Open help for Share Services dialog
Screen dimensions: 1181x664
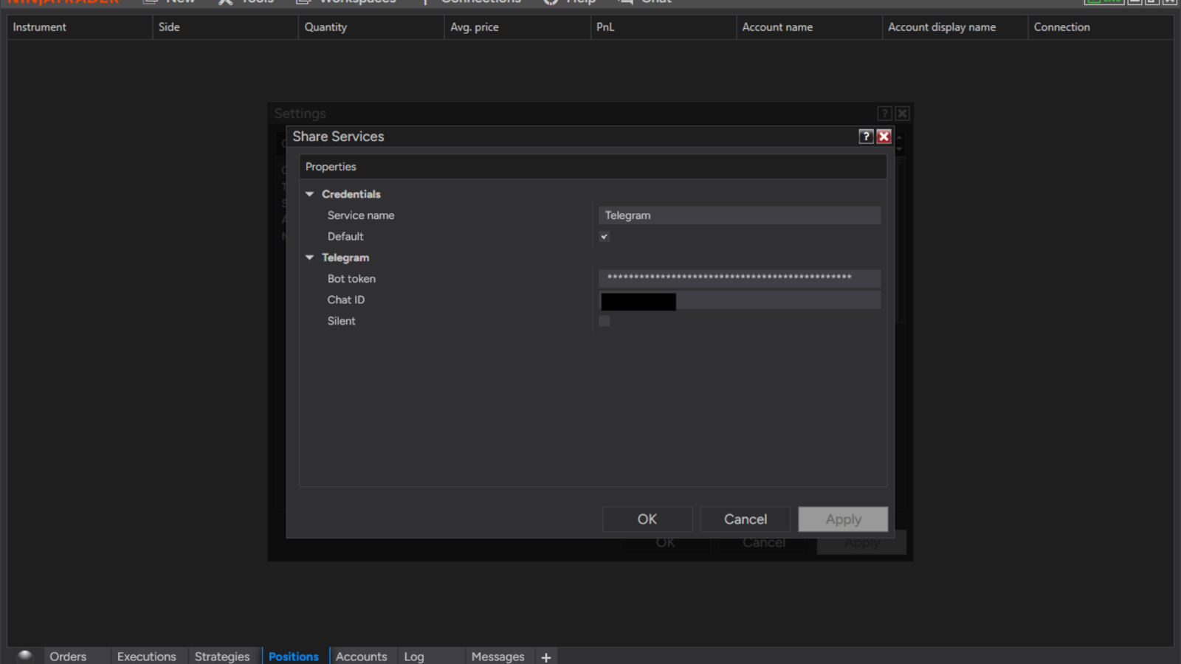point(866,136)
